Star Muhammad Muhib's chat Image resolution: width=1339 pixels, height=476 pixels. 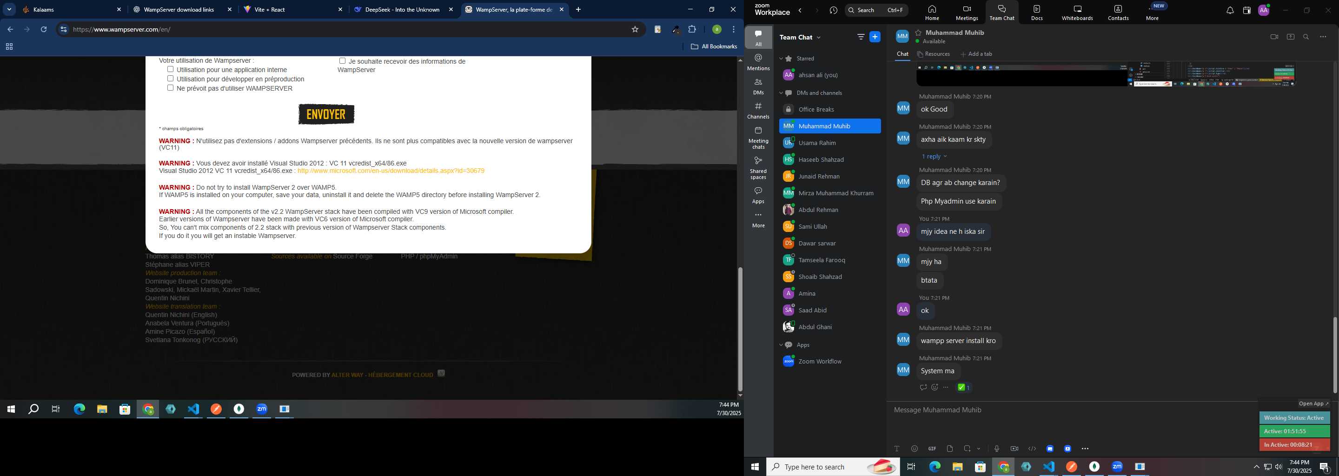click(919, 32)
